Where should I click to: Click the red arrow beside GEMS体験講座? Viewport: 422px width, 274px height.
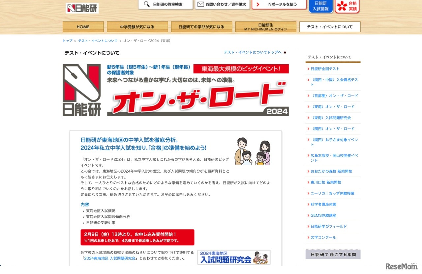[308, 215]
